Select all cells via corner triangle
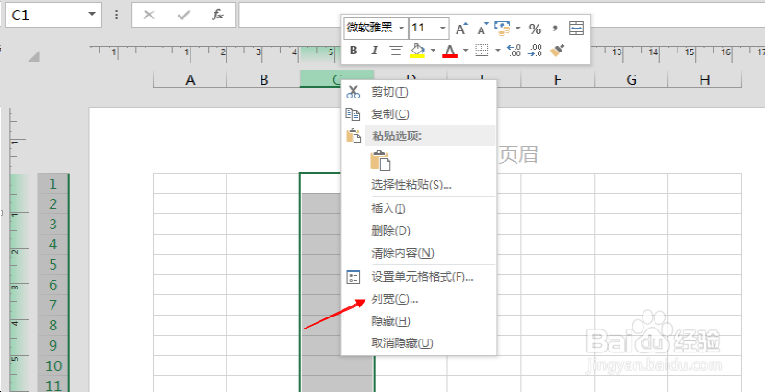The width and height of the screenshot is (765, 392). pos(34,56)
